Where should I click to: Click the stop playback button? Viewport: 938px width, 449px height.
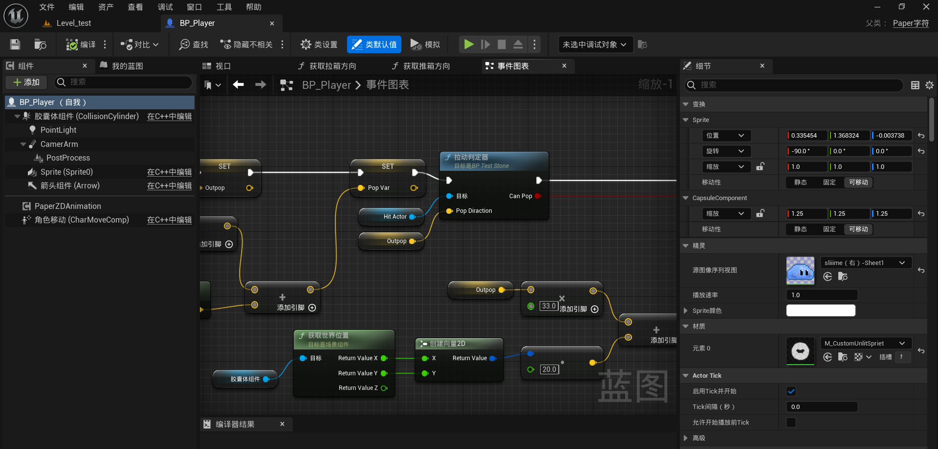[x=502, y=44]
